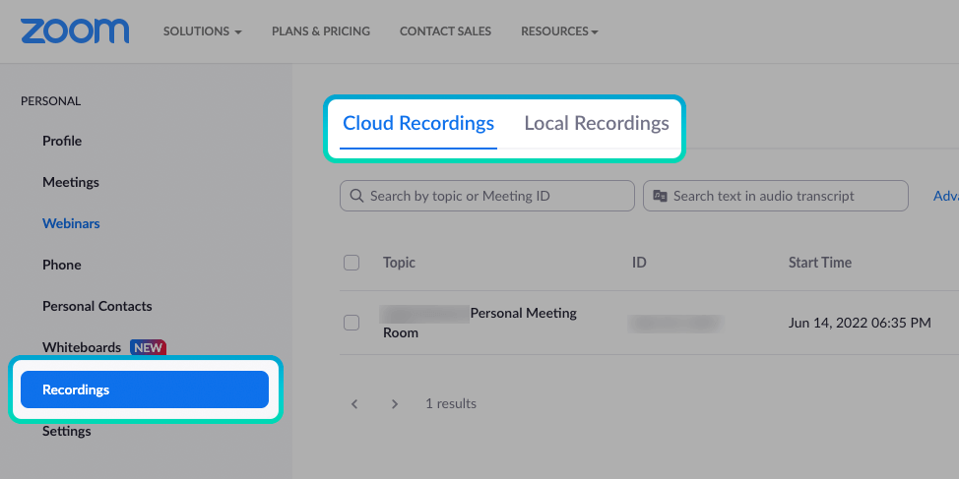Expand the Resources dropdown menu
Viewport: 959px width, 479px height.
point(559,31)
